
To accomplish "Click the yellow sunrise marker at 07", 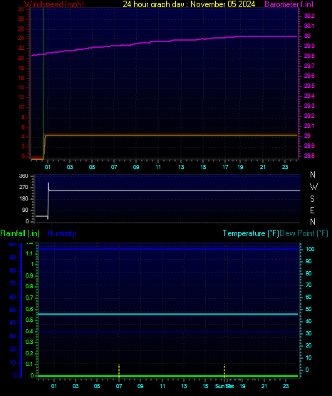I will click(119, 370).
